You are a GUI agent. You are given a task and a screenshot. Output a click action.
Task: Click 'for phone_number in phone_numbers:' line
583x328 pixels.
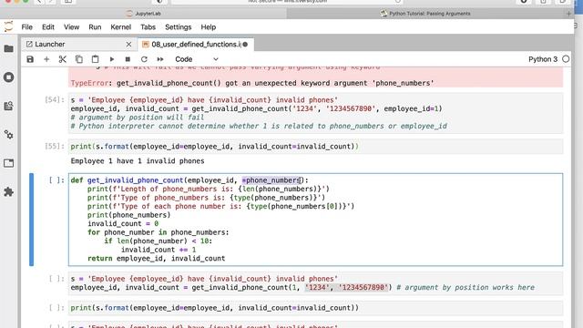click(158, 232)
